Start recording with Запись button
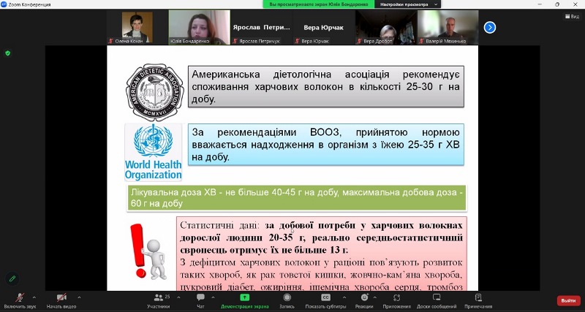The height and width of the screenshot is (312, 585). pyautogui.click(x=287, y=301)
